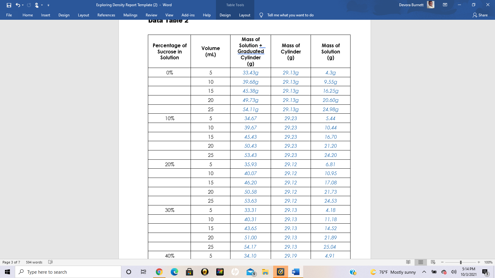This screenshot has width=495, height=278.
Task: Switch to the Insert ribbon tab
Action: [45, 15]
